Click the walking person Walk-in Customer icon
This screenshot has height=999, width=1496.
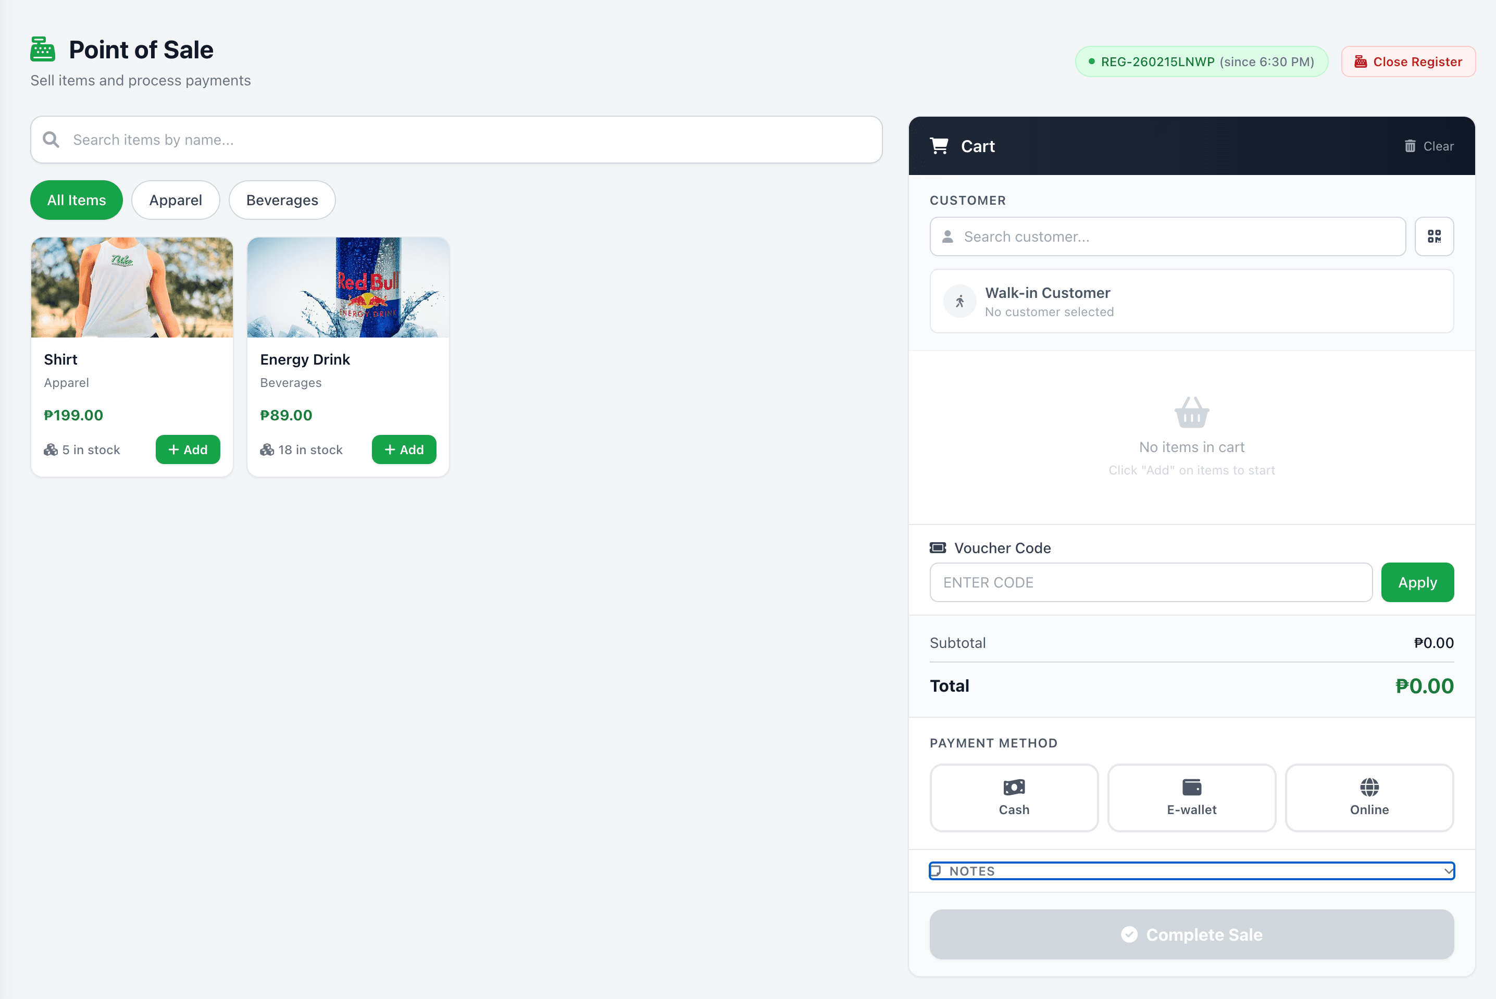tap(959, 302)
